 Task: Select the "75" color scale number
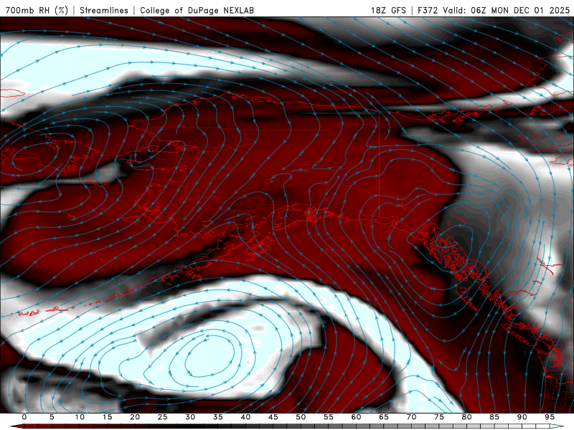(439, 417)
